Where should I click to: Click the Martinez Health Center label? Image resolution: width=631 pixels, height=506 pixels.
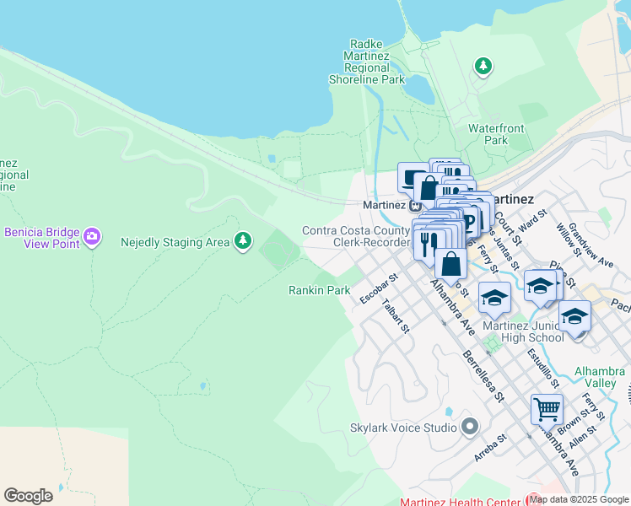click(x=461, y=502)
